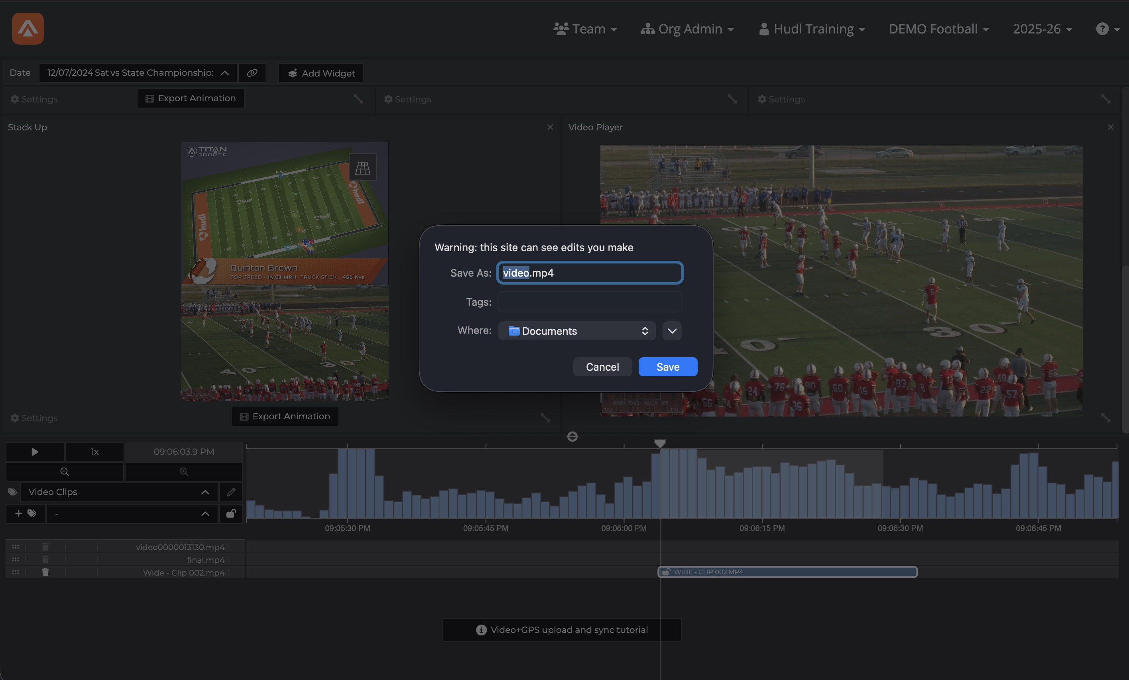The image size is (1129, 680).
Task: Click the link icon beside the date selector
Action: [x=252, y=73]
